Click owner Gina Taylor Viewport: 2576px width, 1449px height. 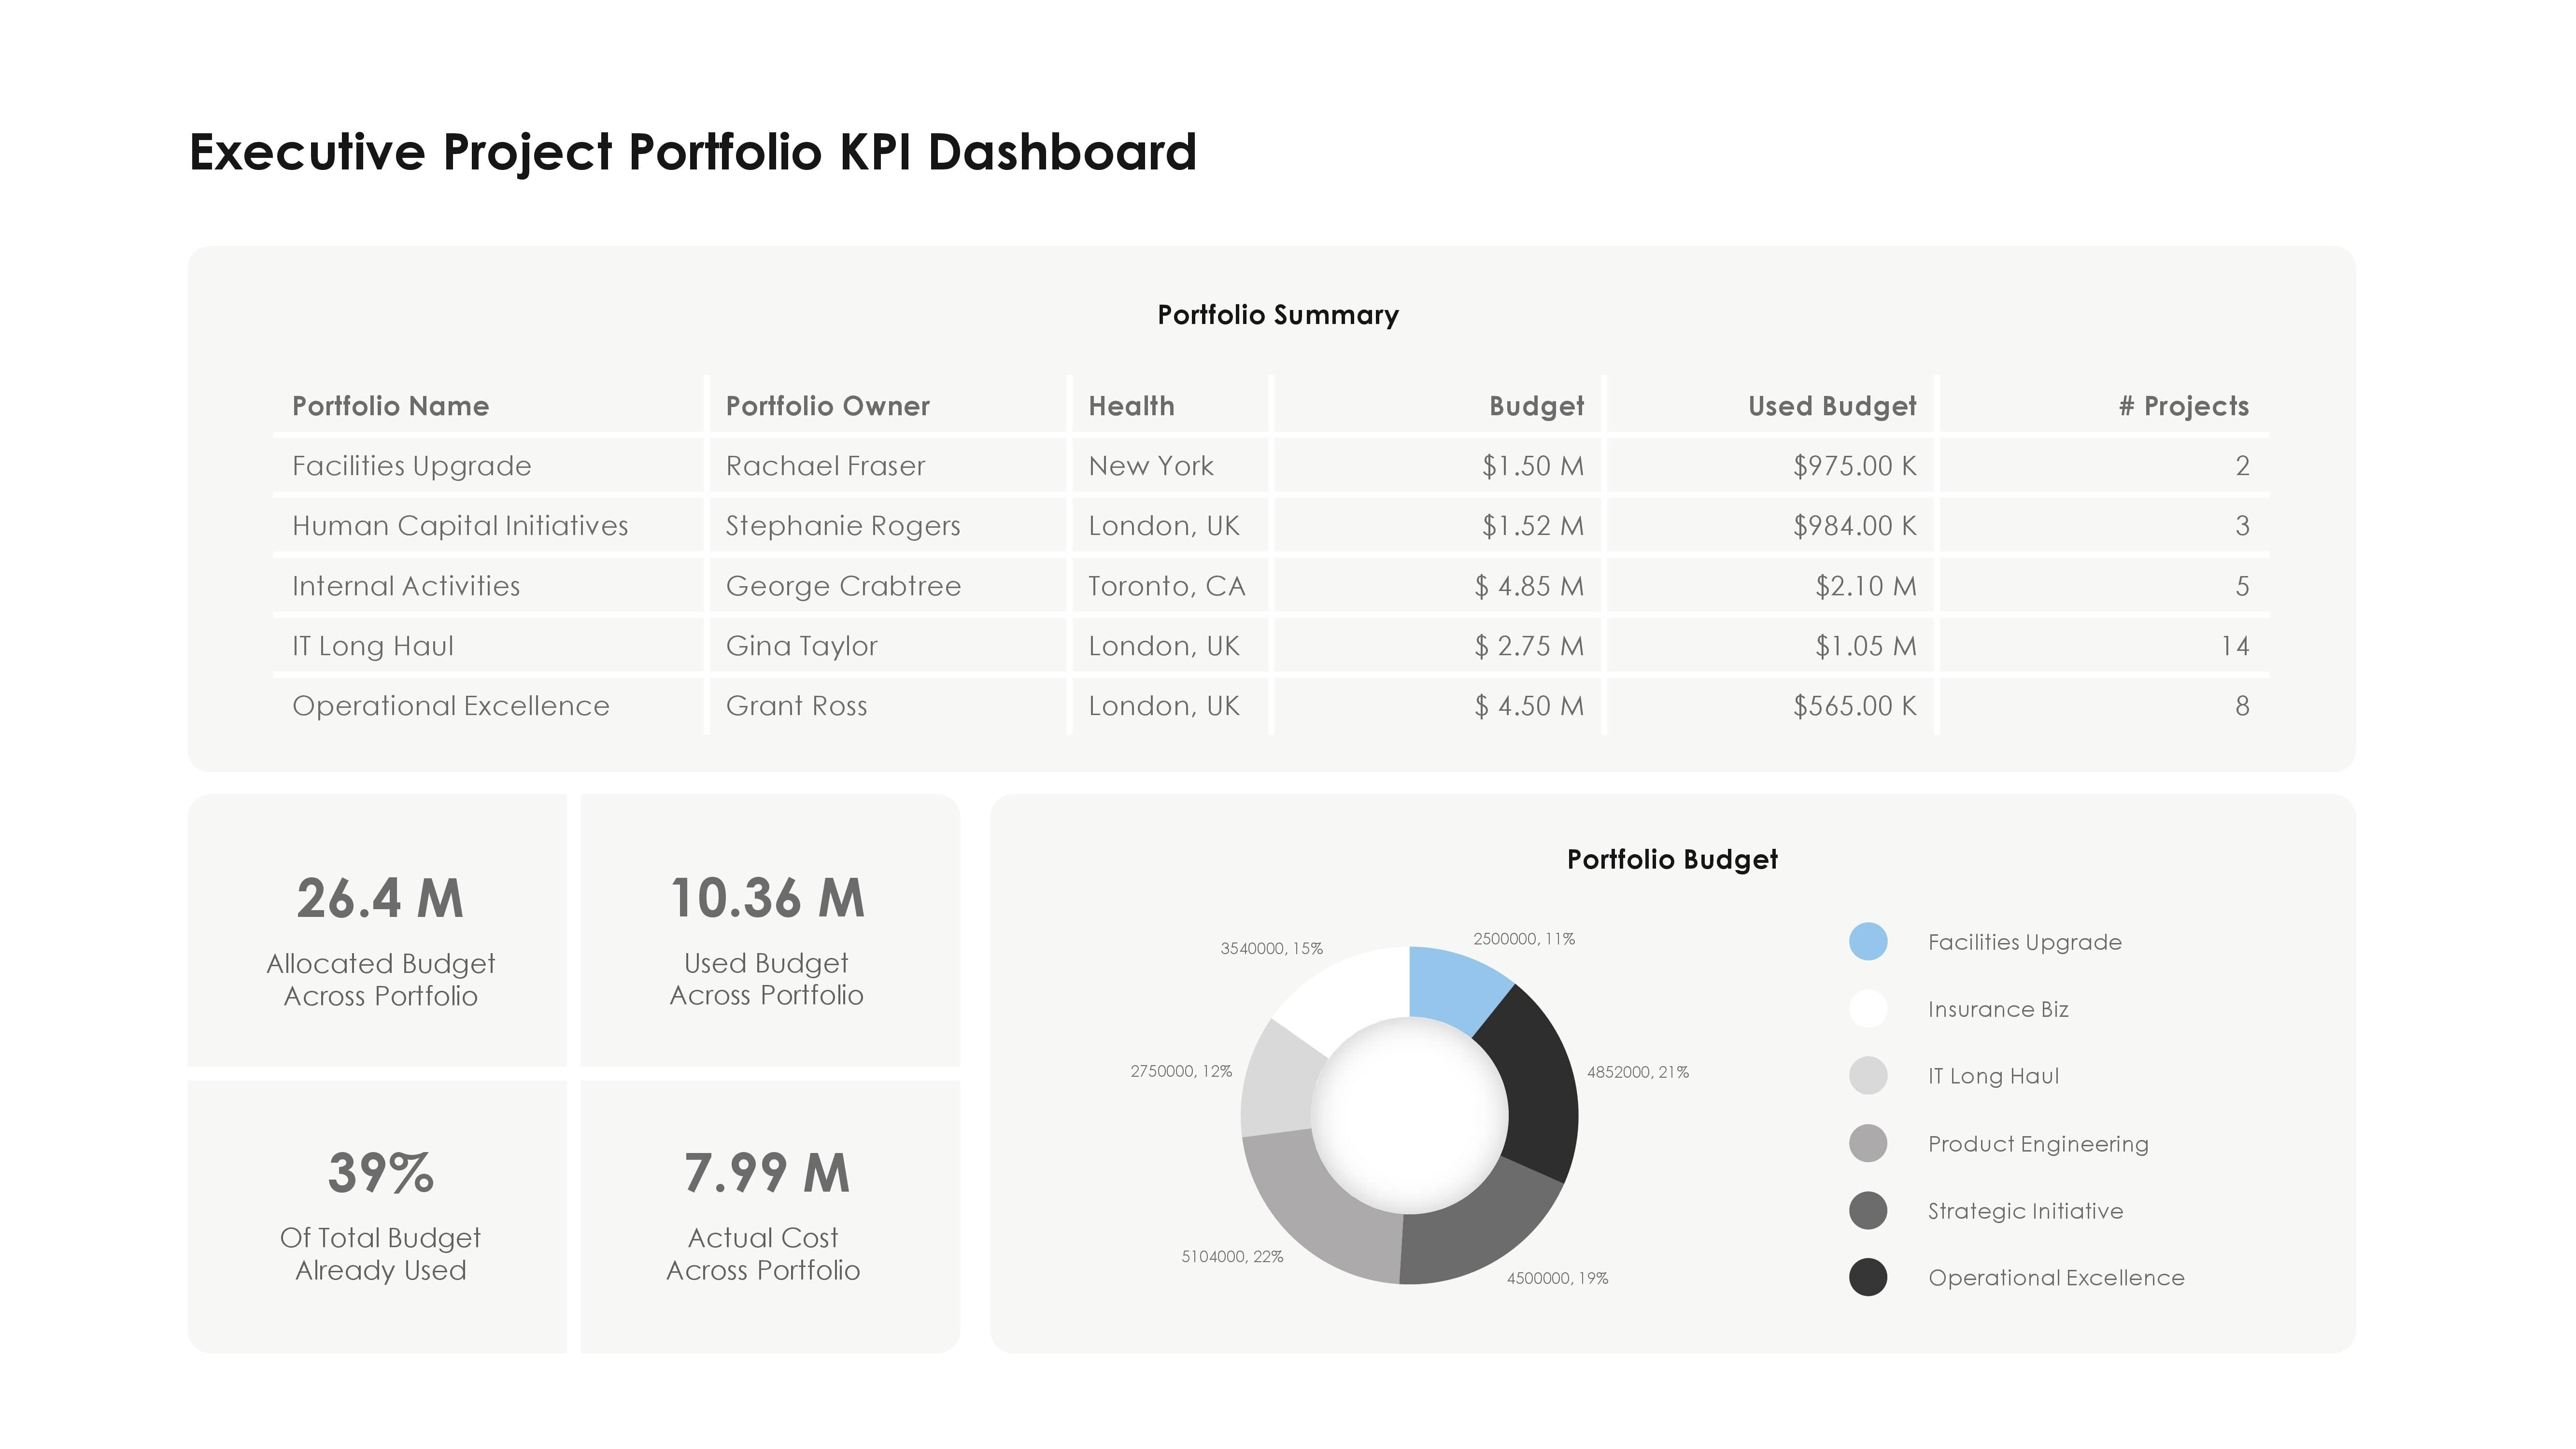[801, 646]
